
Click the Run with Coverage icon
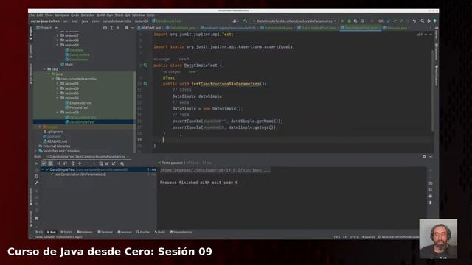pos(355,21)
